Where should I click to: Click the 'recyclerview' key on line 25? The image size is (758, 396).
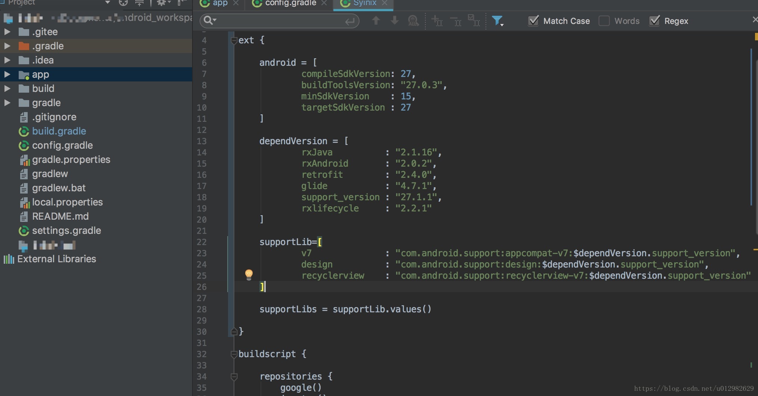(x=333, y=276)
